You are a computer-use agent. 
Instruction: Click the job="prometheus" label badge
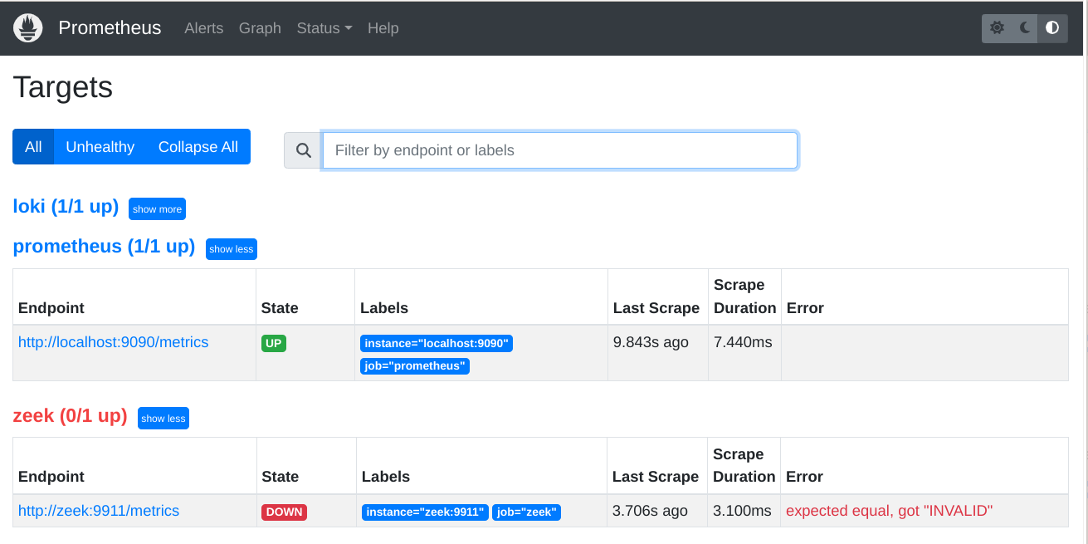tap(415, 366)
